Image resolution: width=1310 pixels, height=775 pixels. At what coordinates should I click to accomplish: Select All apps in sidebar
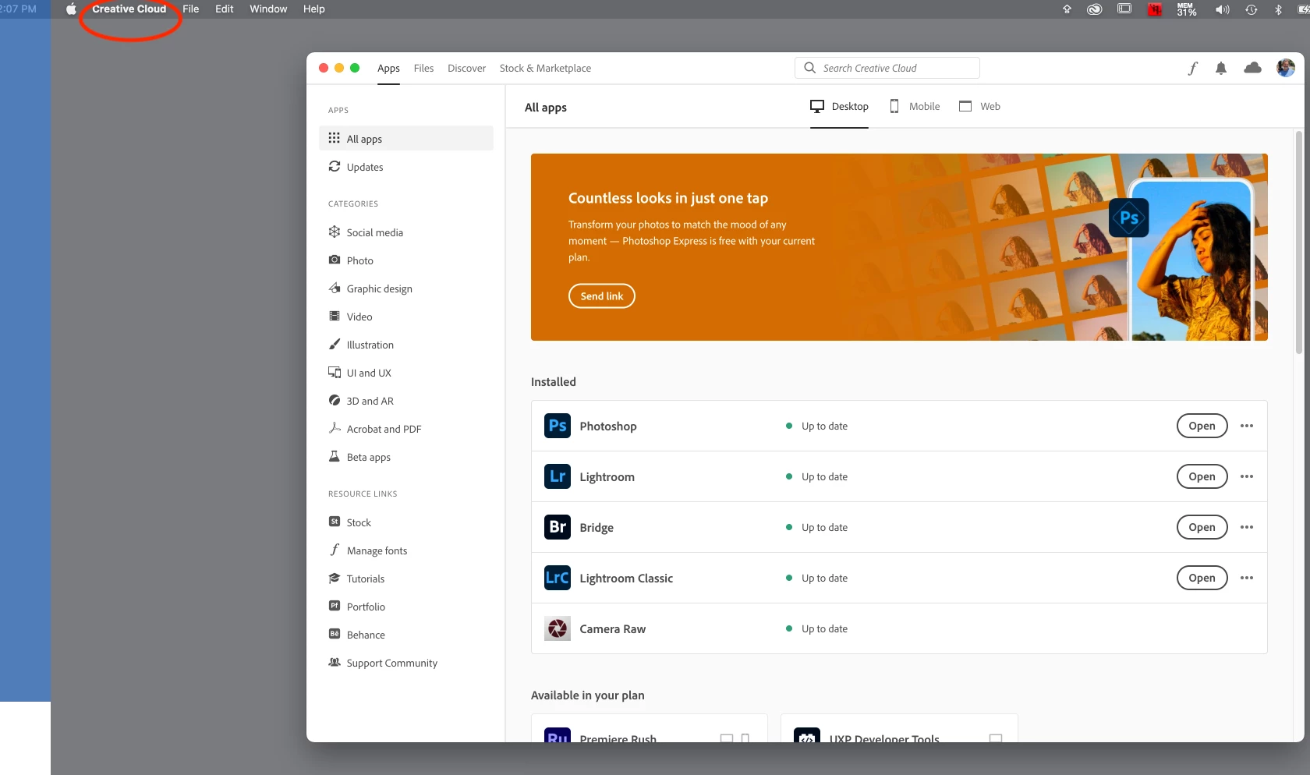point(406,138)
